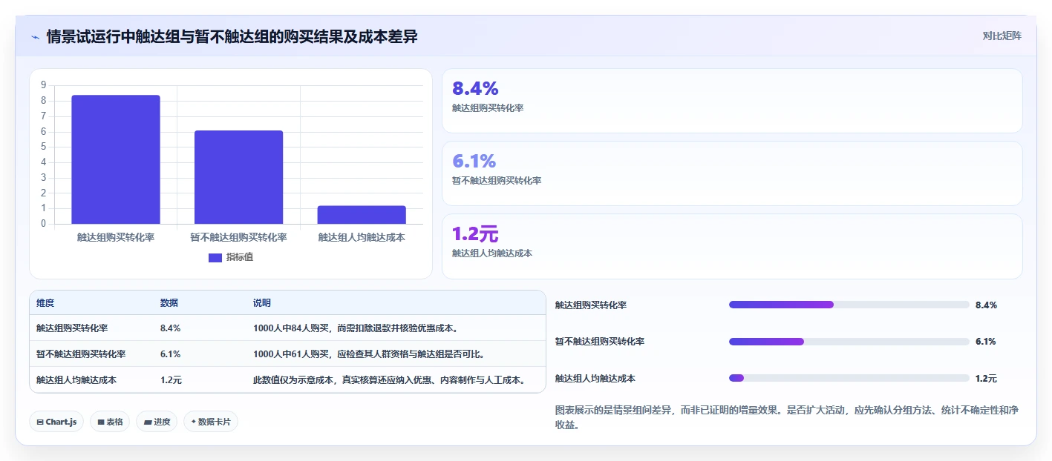Toggle the 指标值 legend color box
1052x461 pixels.
[215, 257]
